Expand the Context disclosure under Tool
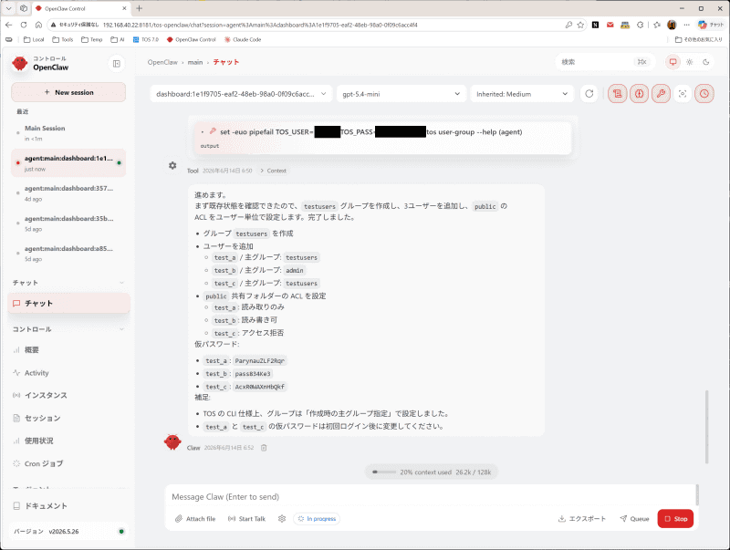Viewport: 730px width, 550px height. point(273,171)
